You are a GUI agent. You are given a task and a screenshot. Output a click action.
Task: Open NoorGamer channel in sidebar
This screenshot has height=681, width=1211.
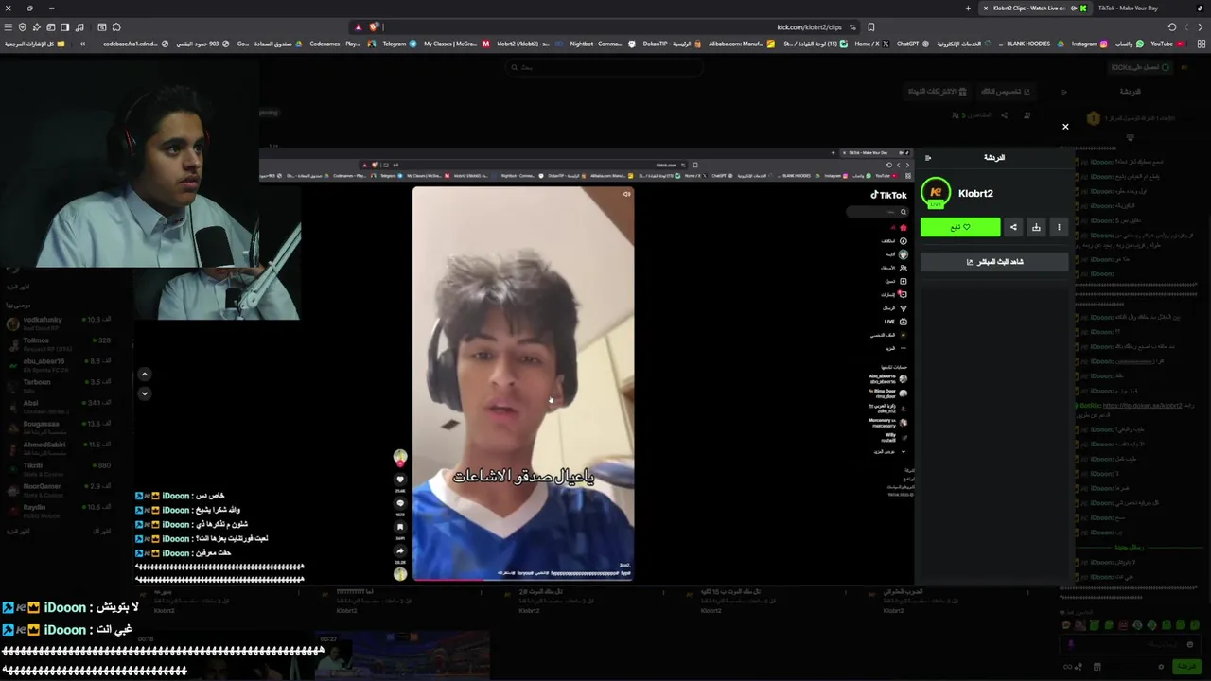click(59, 490)
